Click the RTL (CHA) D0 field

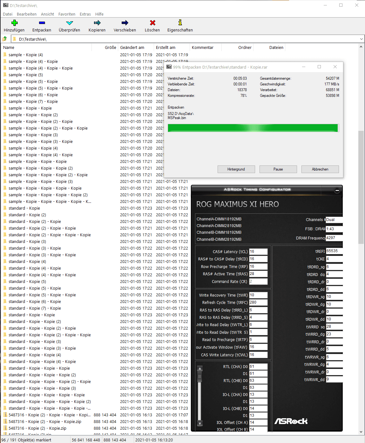click(258, 366)
